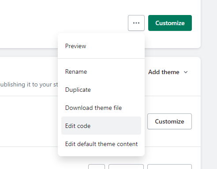Click the text about publishing to your store

coord(29,85)
